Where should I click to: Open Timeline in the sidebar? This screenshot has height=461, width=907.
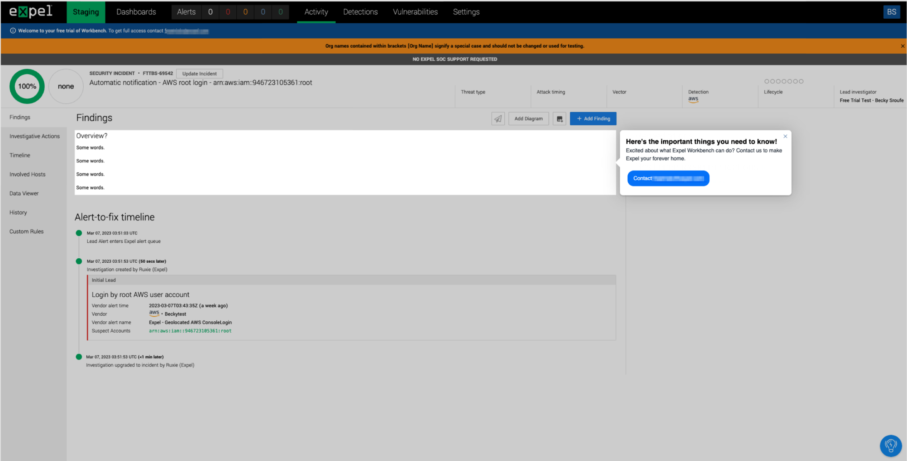pyautogui.click(x=19, y=155)
